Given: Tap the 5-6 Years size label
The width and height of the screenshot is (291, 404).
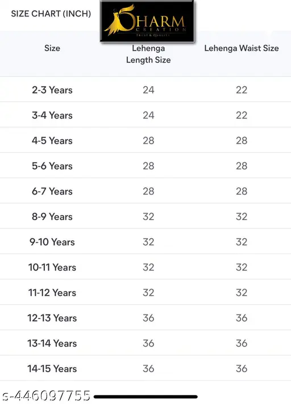Looking at the screenshot, I should coord(52,166).
